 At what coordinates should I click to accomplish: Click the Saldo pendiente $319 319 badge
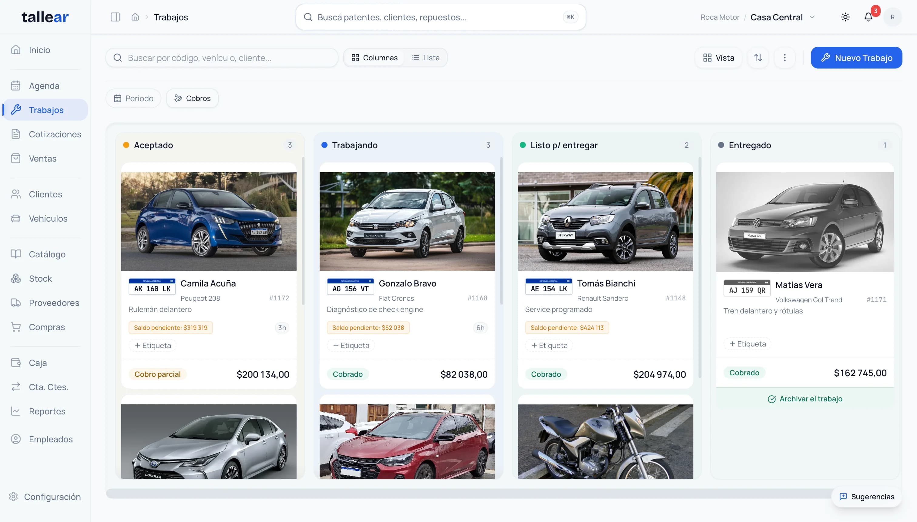tap(170, 327)
